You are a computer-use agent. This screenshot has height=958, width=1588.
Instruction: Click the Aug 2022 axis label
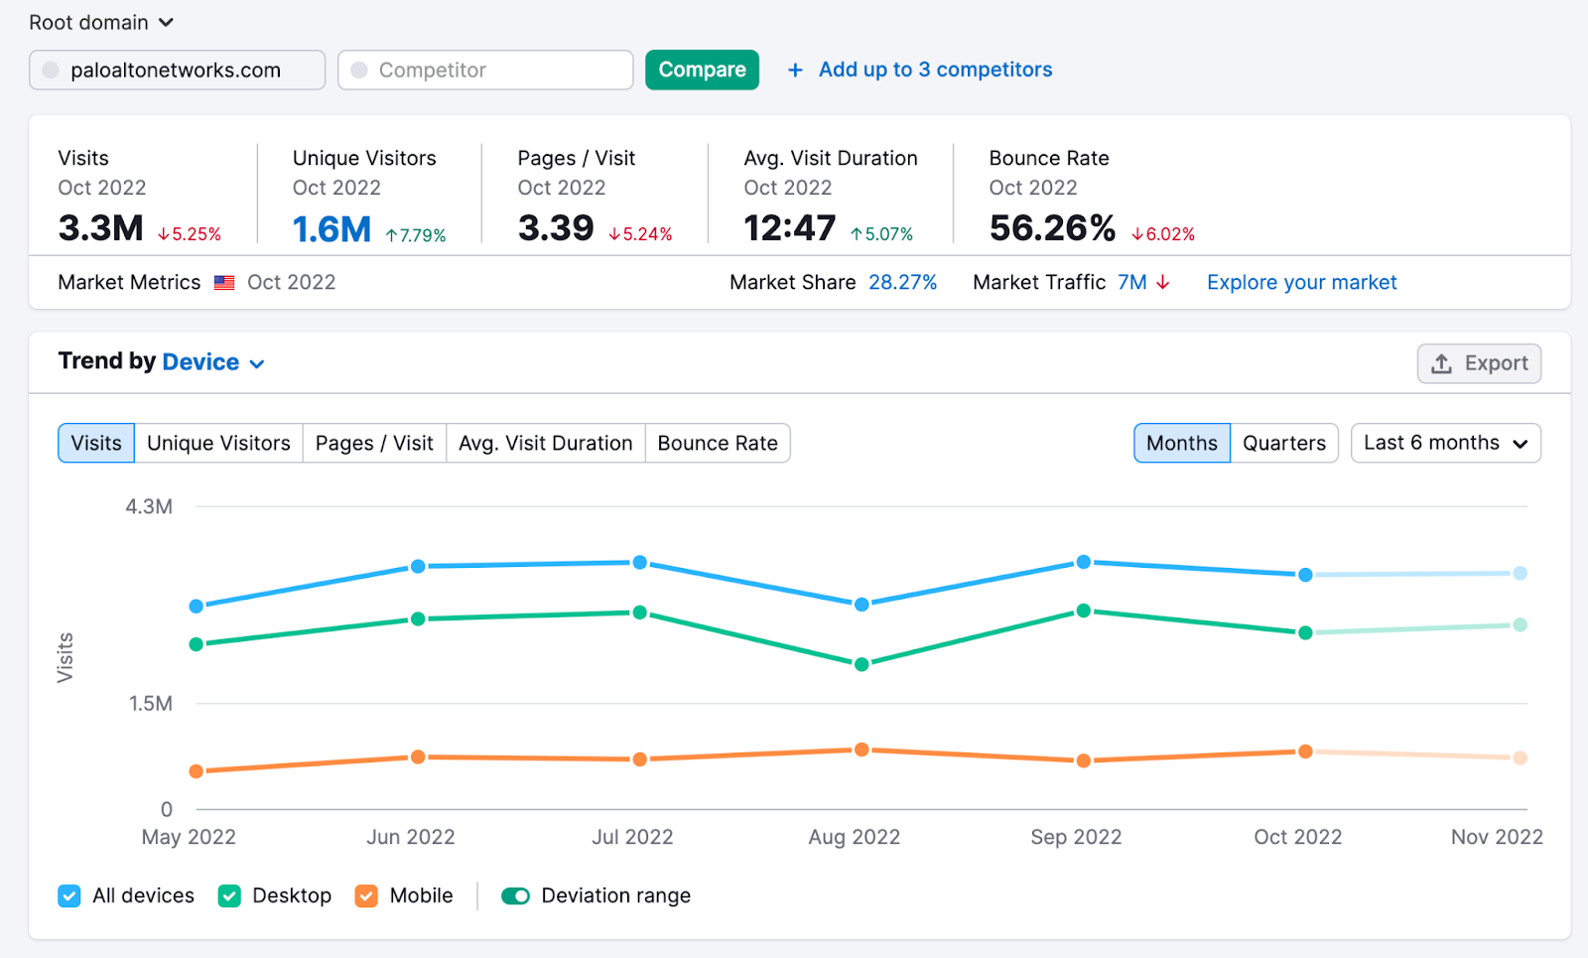click(x=854, y=837)
